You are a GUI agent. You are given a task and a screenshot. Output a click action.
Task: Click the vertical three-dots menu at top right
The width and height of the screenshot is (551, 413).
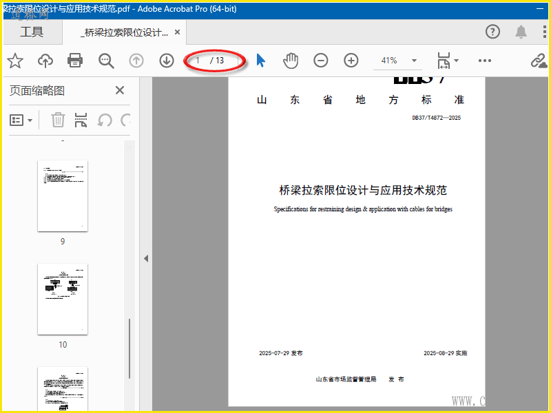(544, 32)
